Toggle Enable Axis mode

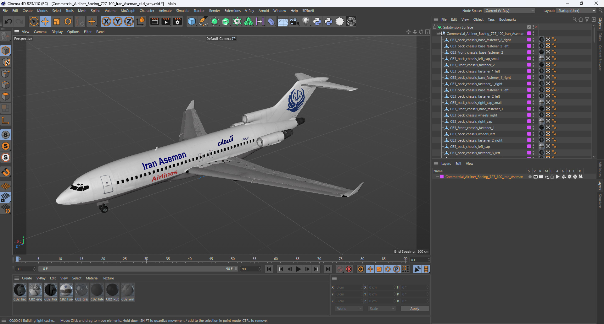pos(6,120)
